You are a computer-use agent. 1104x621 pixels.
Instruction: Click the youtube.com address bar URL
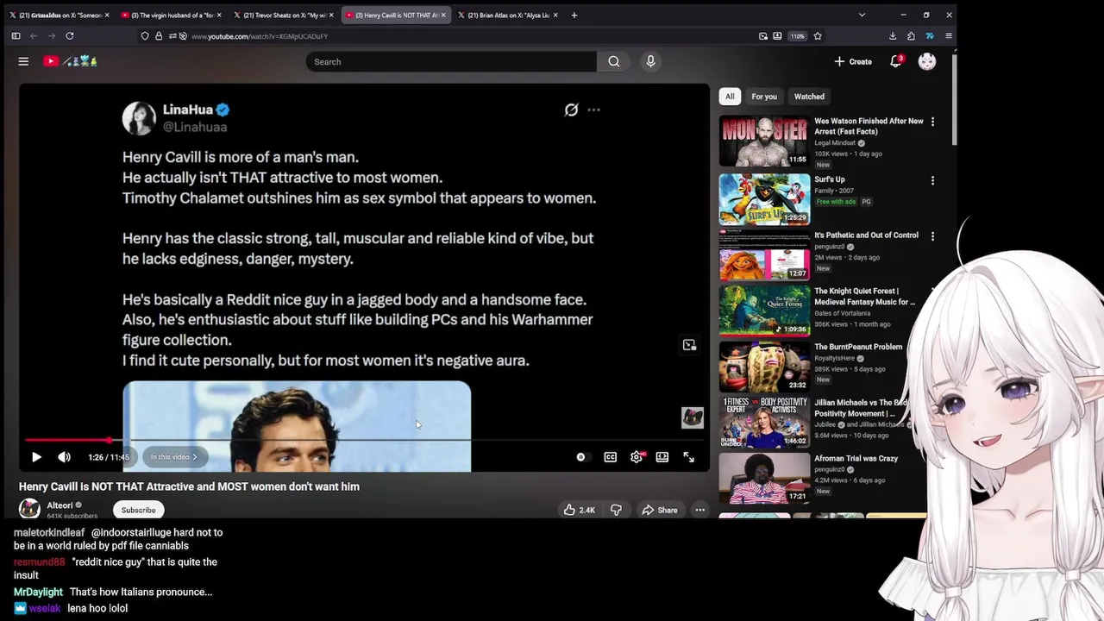[x=260, y=36]
